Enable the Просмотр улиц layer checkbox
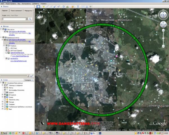The height and width of the screenshot is (135, 169). click(x=5, y=99)
